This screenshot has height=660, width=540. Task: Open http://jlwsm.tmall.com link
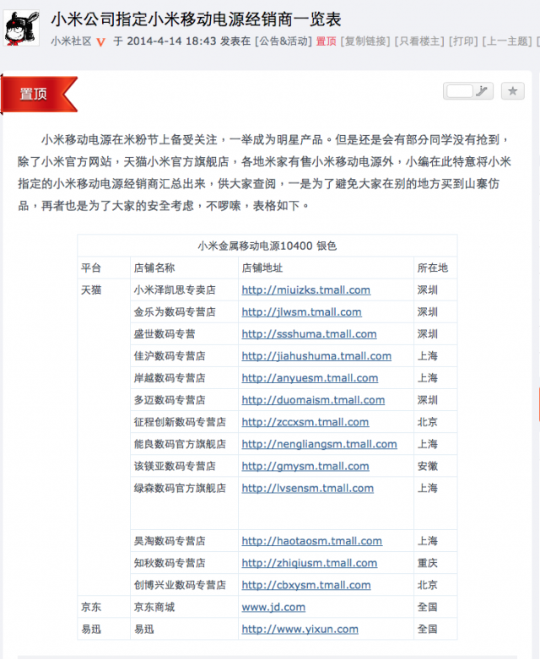click(x=301, y=312)
